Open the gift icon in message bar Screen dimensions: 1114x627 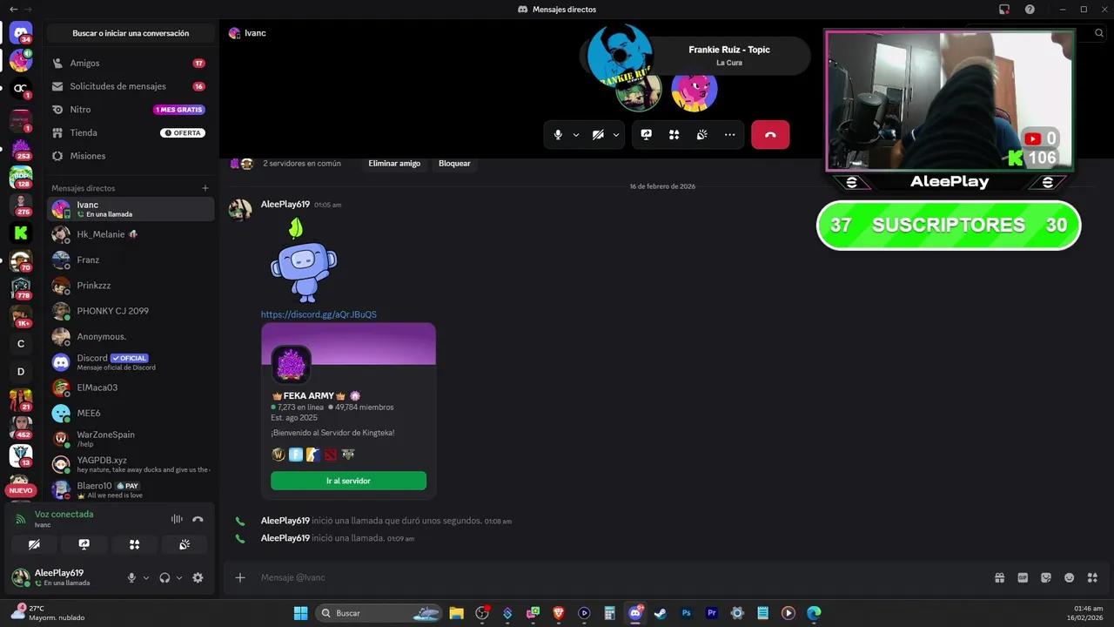[1000, 577]
